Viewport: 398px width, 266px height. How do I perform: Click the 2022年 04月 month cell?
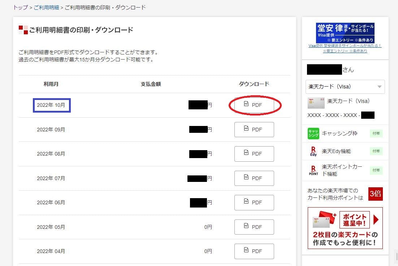(51, 251)
